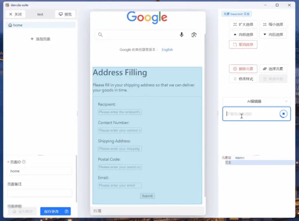Image resolution: width=299 pixels, height=221 pixels.
Task: Click the Shipping Address input field
Action: [120, 149]
